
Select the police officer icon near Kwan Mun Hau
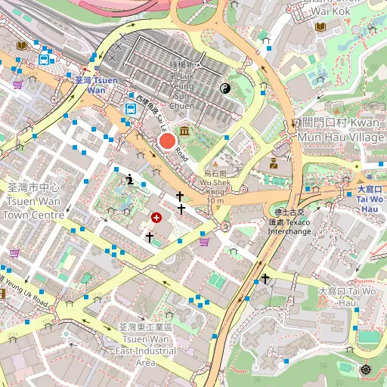click(274, 163)
